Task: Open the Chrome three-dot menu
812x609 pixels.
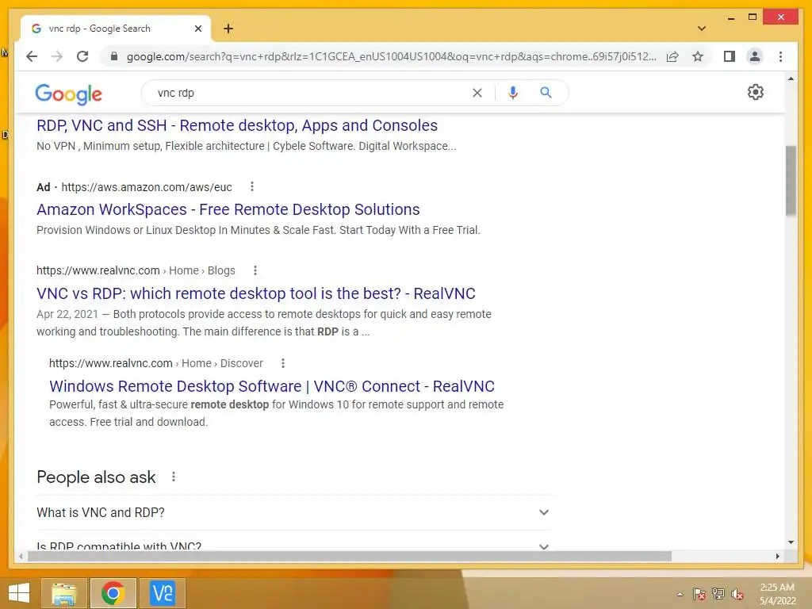Action: tap(780, 56)
